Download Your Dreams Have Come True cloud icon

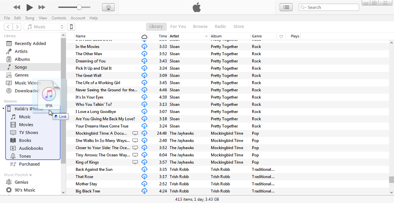coord(144,126)
